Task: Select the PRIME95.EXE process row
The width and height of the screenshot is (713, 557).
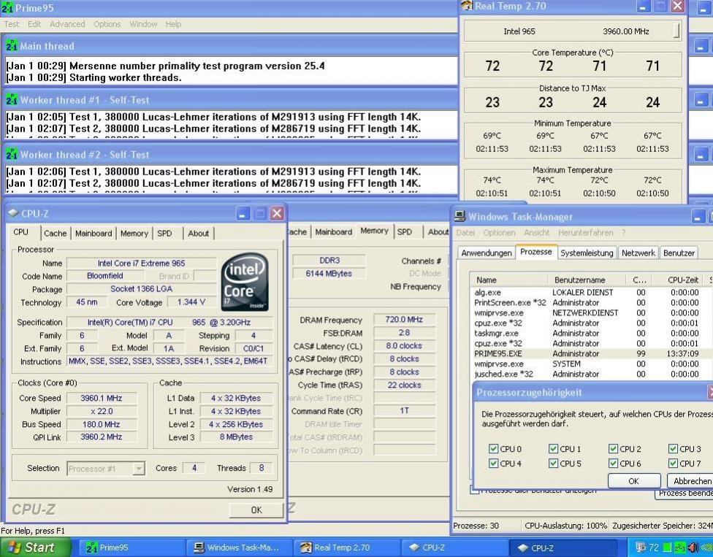Action: point(590,353)
